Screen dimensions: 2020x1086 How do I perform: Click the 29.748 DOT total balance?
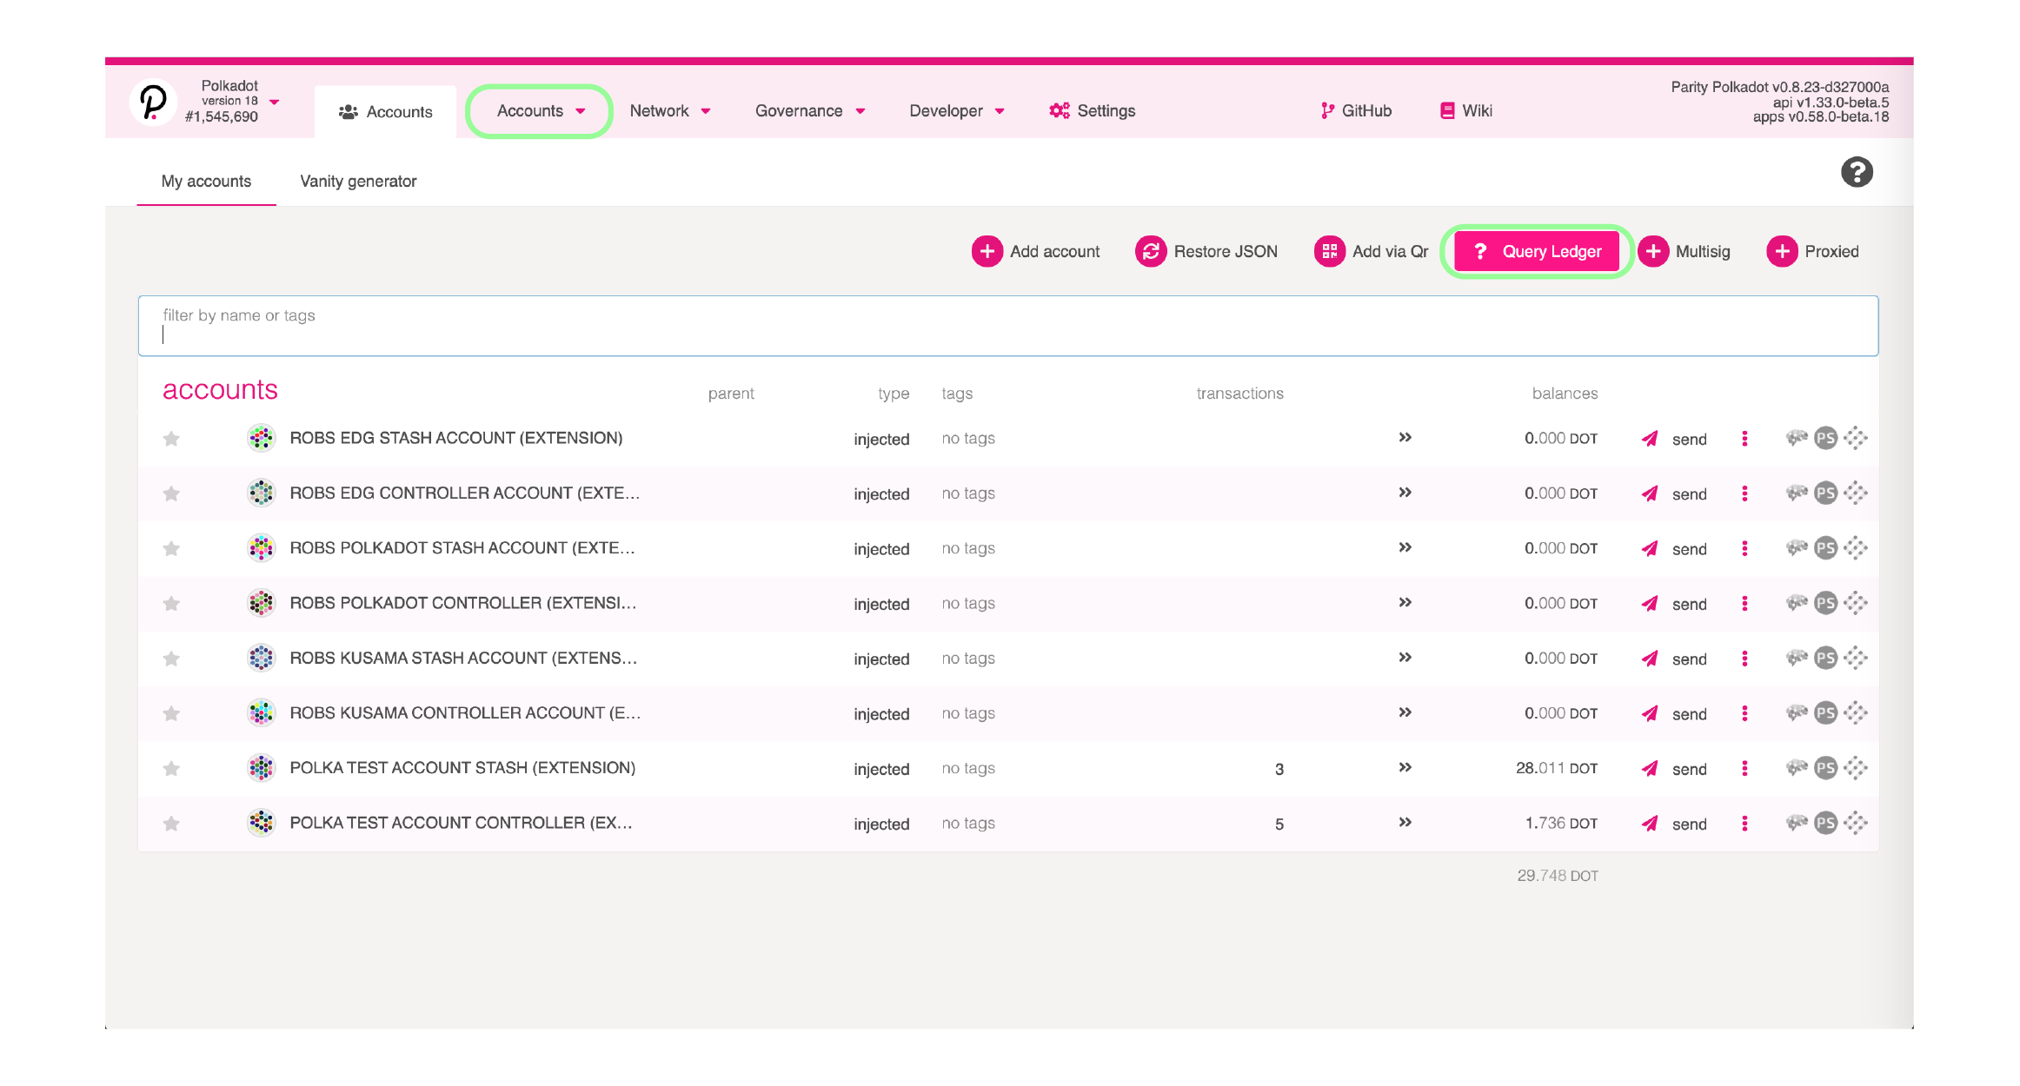point(1558,876)
